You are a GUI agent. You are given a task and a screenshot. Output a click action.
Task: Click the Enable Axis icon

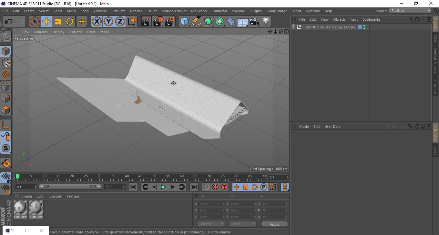pos(6,125)
